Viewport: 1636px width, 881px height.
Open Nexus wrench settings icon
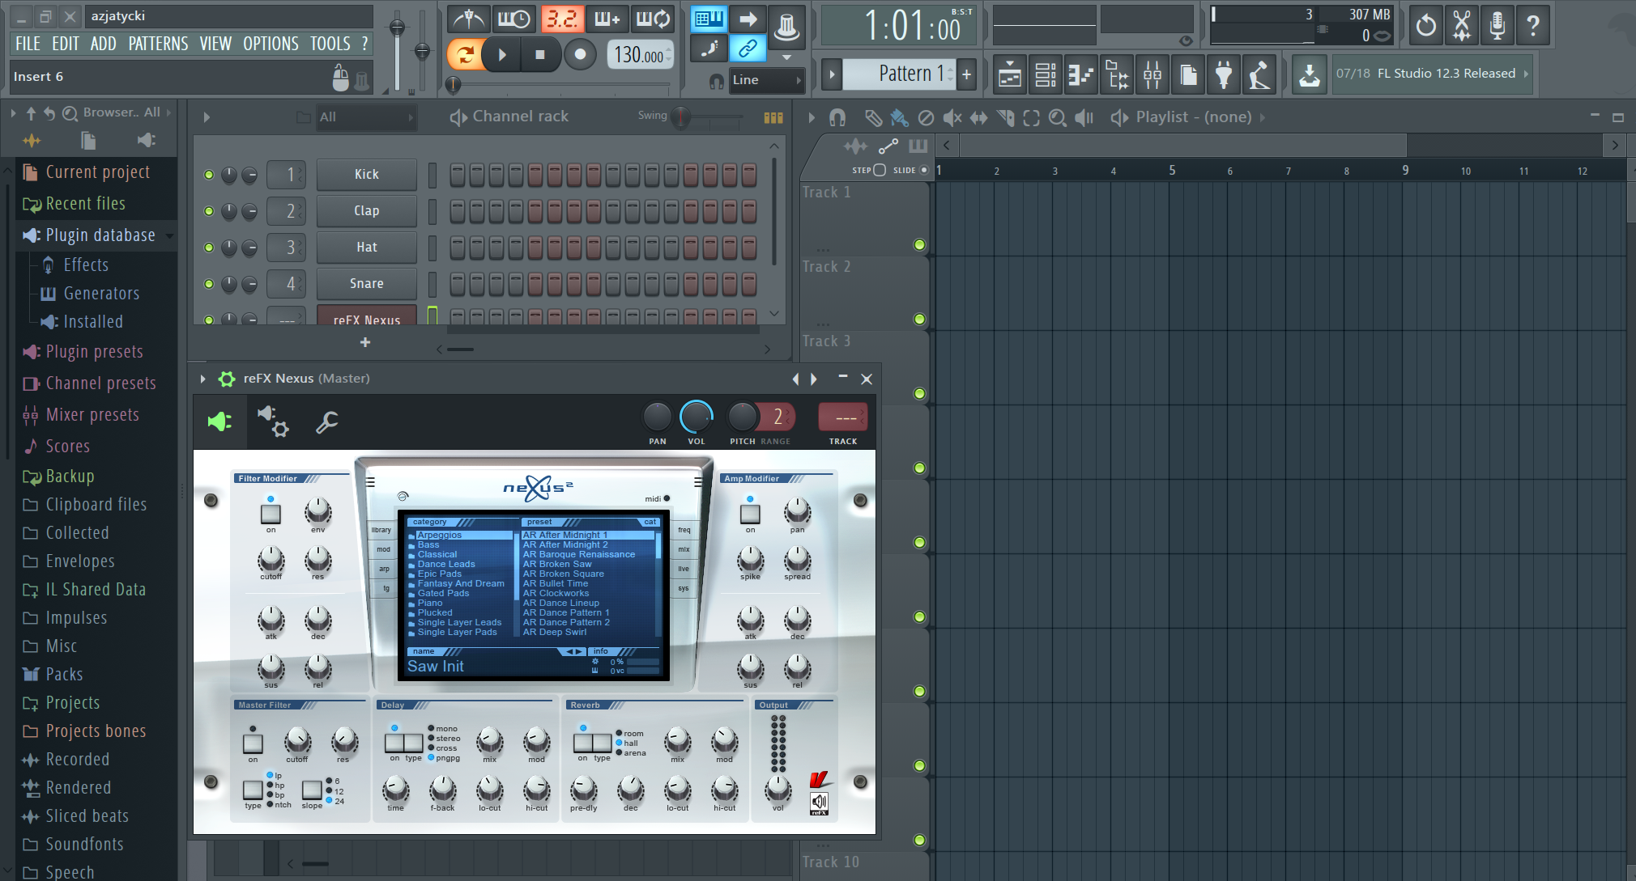[x=326, y=421]
